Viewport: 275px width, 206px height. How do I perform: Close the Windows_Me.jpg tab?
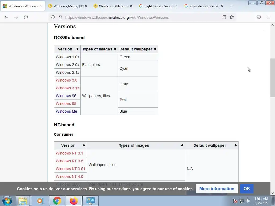pyautogui.click(x=86, y=6)
